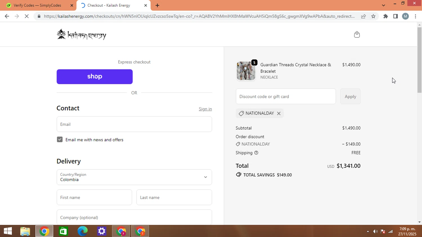Stop loading the page

click(x=27, y=16)
